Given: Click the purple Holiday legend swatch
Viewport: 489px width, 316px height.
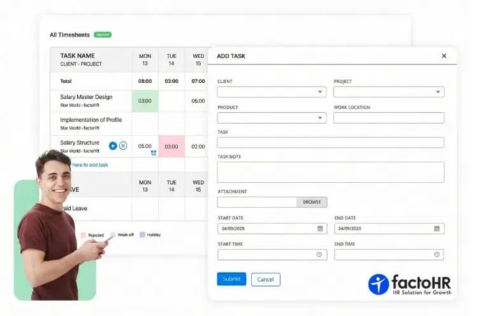Looking at the screenshot, I should pyautogui.click(x=142, y=234).
